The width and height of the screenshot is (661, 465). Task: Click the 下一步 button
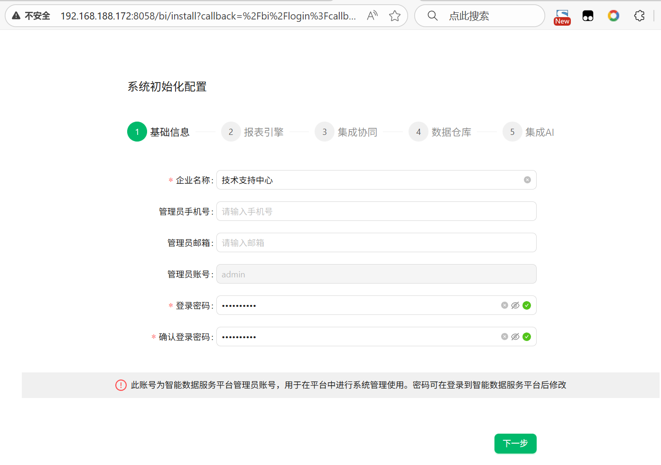(515, 443)
